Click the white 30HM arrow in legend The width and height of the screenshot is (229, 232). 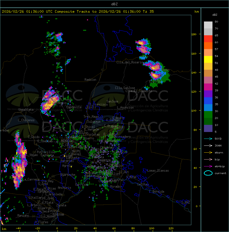click(208, 145)
